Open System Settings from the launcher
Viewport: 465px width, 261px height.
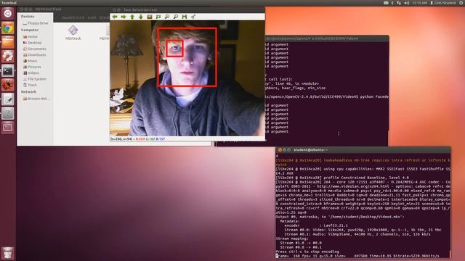pos(8,57)
